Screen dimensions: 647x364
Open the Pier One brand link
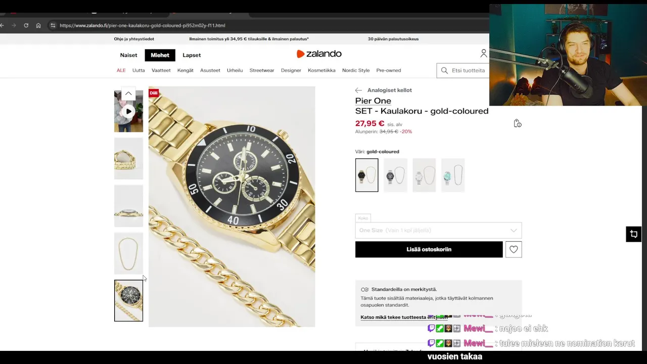[373, 101]
